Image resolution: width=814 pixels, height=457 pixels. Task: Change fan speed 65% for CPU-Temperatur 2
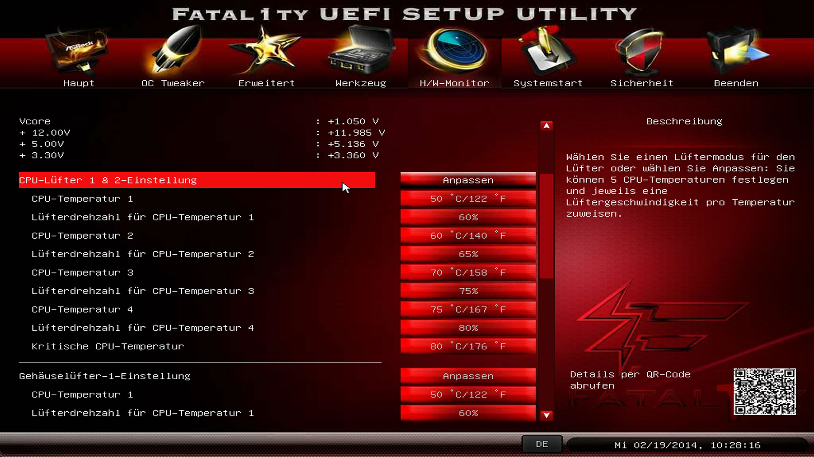tap(468, 254)
